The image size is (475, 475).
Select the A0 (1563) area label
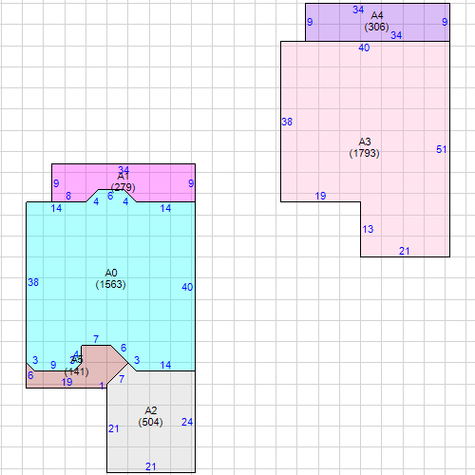(x=111, y=278)
